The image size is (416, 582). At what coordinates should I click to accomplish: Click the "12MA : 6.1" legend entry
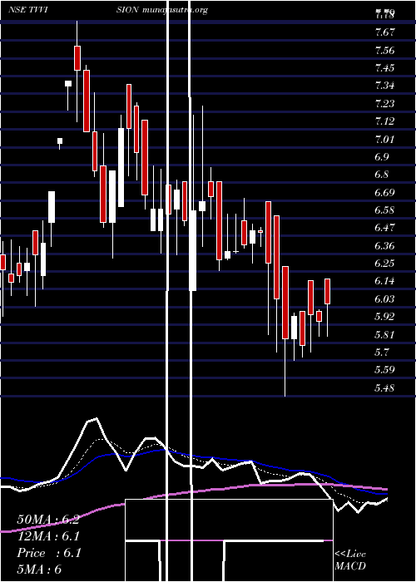[48, 536]
